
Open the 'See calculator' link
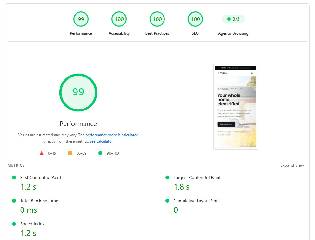(101, 141)
